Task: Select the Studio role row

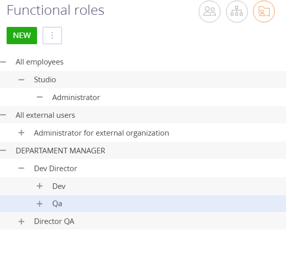Action: click(x=143, y=80)
